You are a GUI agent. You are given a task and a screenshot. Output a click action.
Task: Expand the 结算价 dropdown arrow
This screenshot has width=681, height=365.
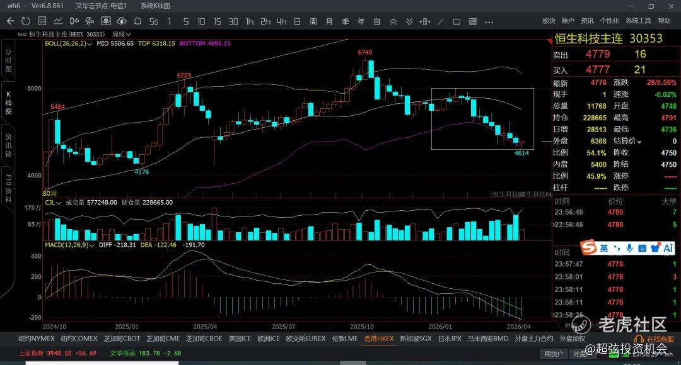click(x=639, y=142)
